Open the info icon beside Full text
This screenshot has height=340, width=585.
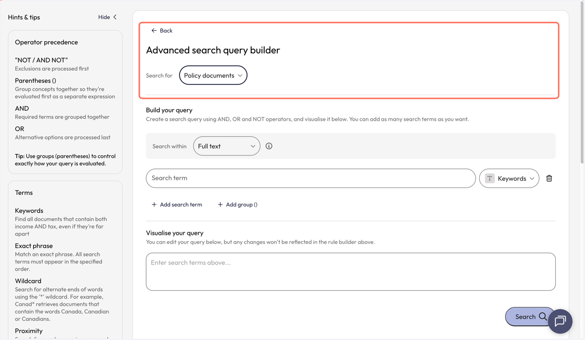269,146
